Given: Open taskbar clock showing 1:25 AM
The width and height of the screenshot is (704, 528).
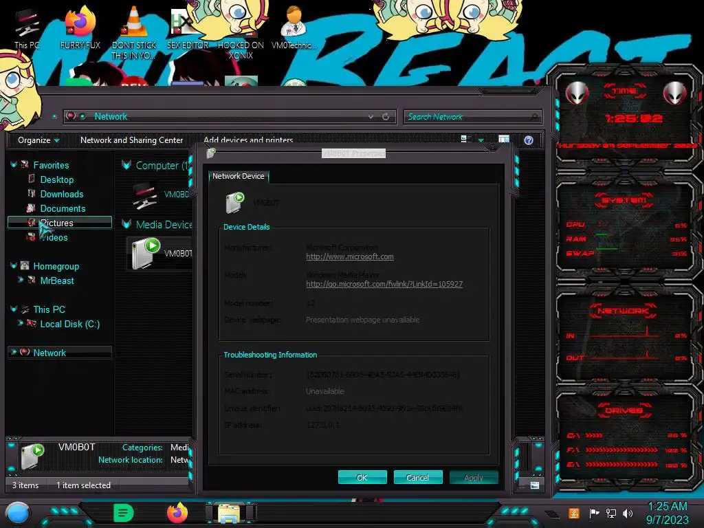Looking at the screenshot, I should pos(667,513).
